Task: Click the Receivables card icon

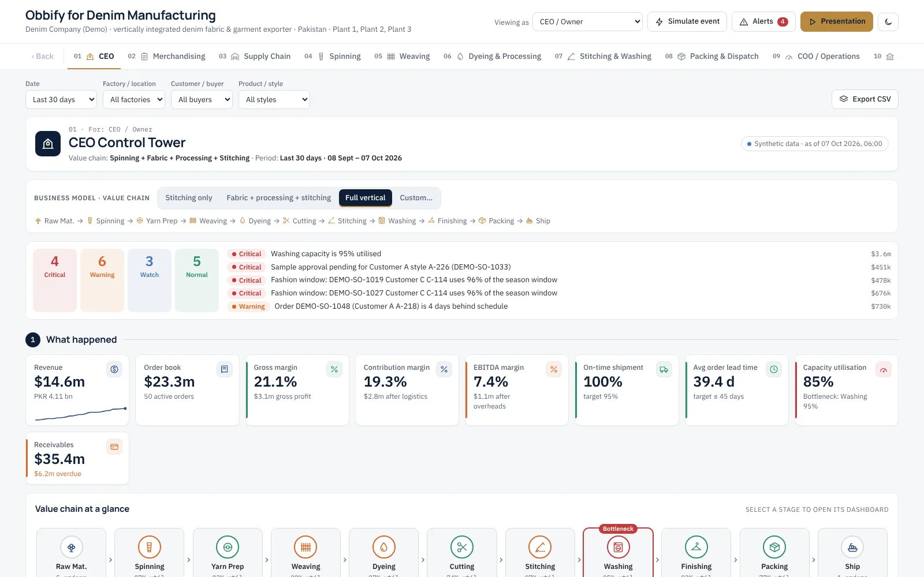Action: coord(114,447)
